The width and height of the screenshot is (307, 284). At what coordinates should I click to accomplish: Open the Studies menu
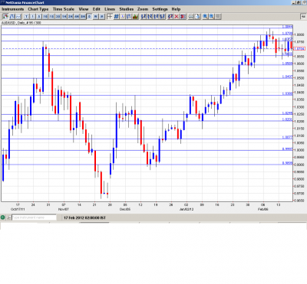pos(127,9)
